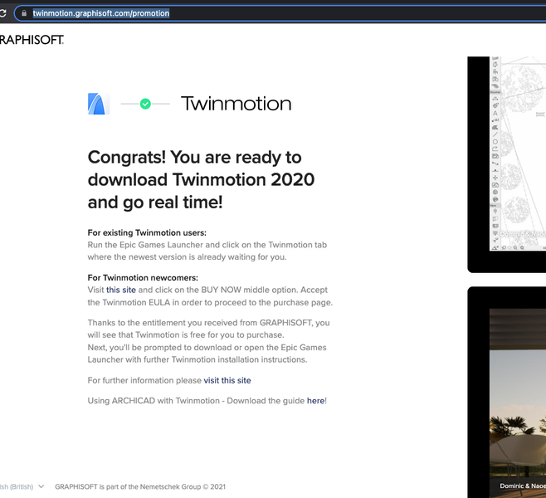Click 'For Twinmotion newcomers:' text
Image resolution: width=546 pixels, height=498 pixels.
coord(143,277)
